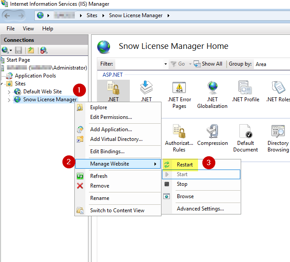290x262 pixels.
Task: Open the Directory Browsing feature
Action: tap(278, 138)
